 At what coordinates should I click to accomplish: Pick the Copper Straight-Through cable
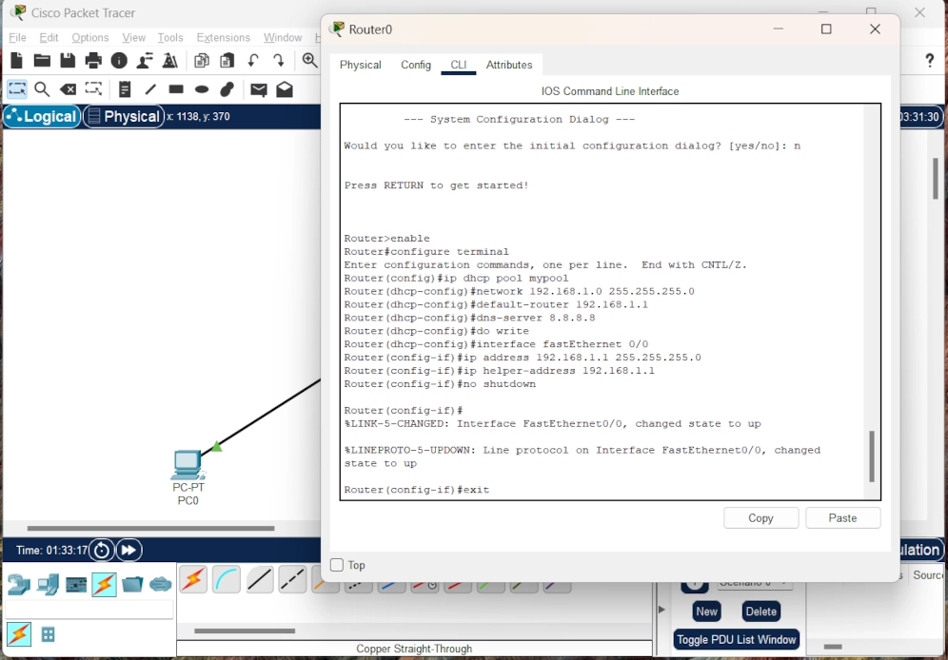260,580
